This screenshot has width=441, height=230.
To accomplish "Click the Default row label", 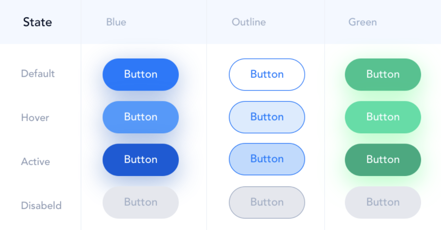I will coord(38,74).
